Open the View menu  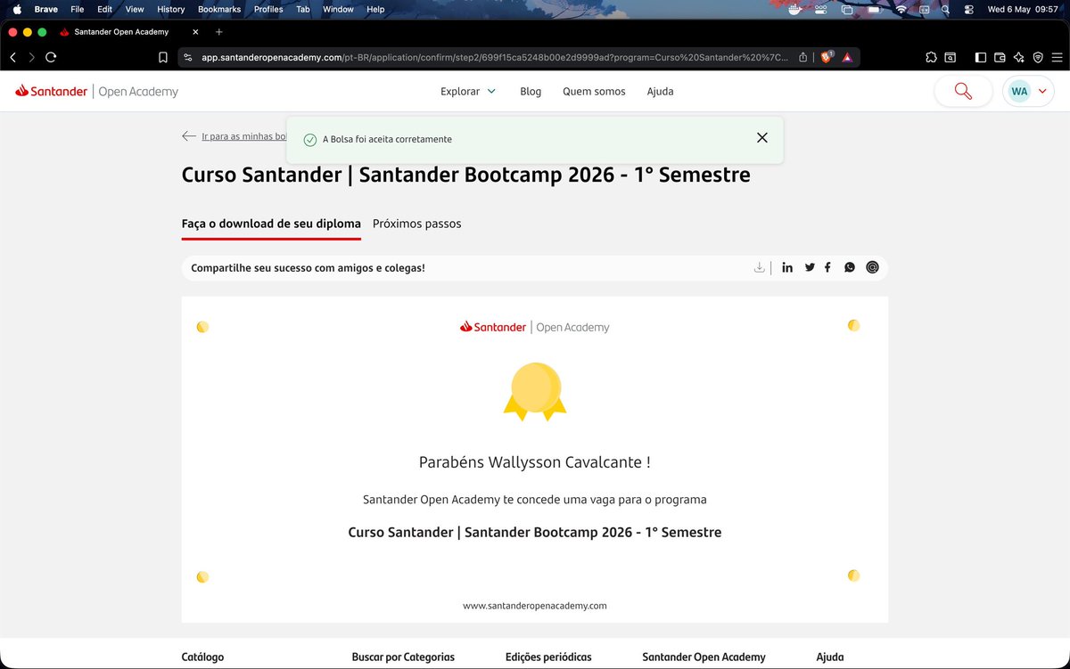135,9
